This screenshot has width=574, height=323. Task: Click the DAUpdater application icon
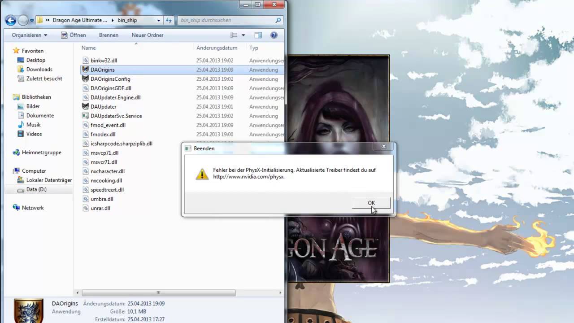point(86,106)
